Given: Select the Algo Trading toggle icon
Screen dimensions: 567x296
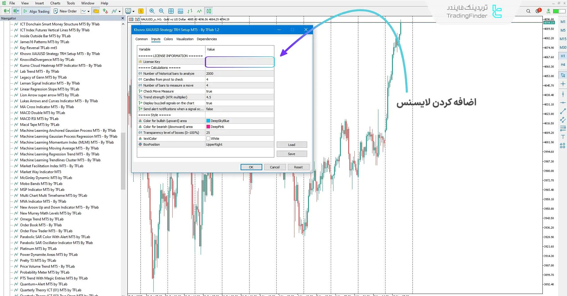Looking at the screenshot, I should [25, 11].
